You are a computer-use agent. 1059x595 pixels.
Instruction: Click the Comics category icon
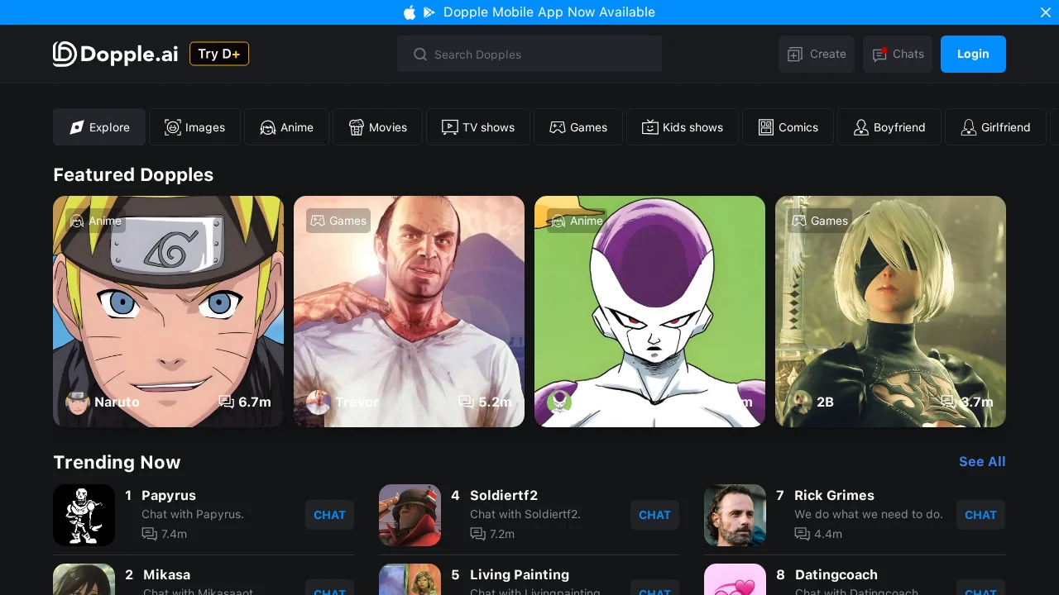[766, 127]
